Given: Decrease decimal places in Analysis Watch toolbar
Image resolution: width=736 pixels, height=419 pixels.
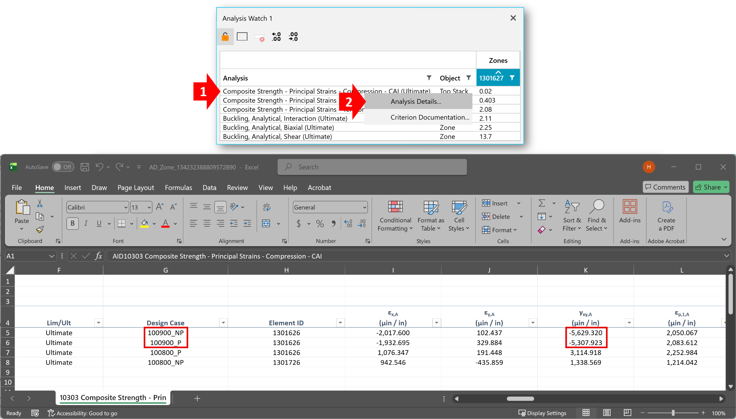Looking at the screenshot, I should [293, 37].
